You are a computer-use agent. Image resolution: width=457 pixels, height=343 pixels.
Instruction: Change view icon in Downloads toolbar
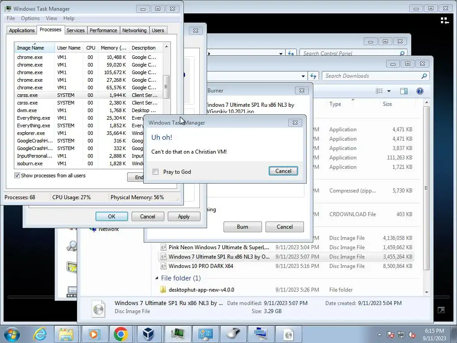tap(379, 91)
